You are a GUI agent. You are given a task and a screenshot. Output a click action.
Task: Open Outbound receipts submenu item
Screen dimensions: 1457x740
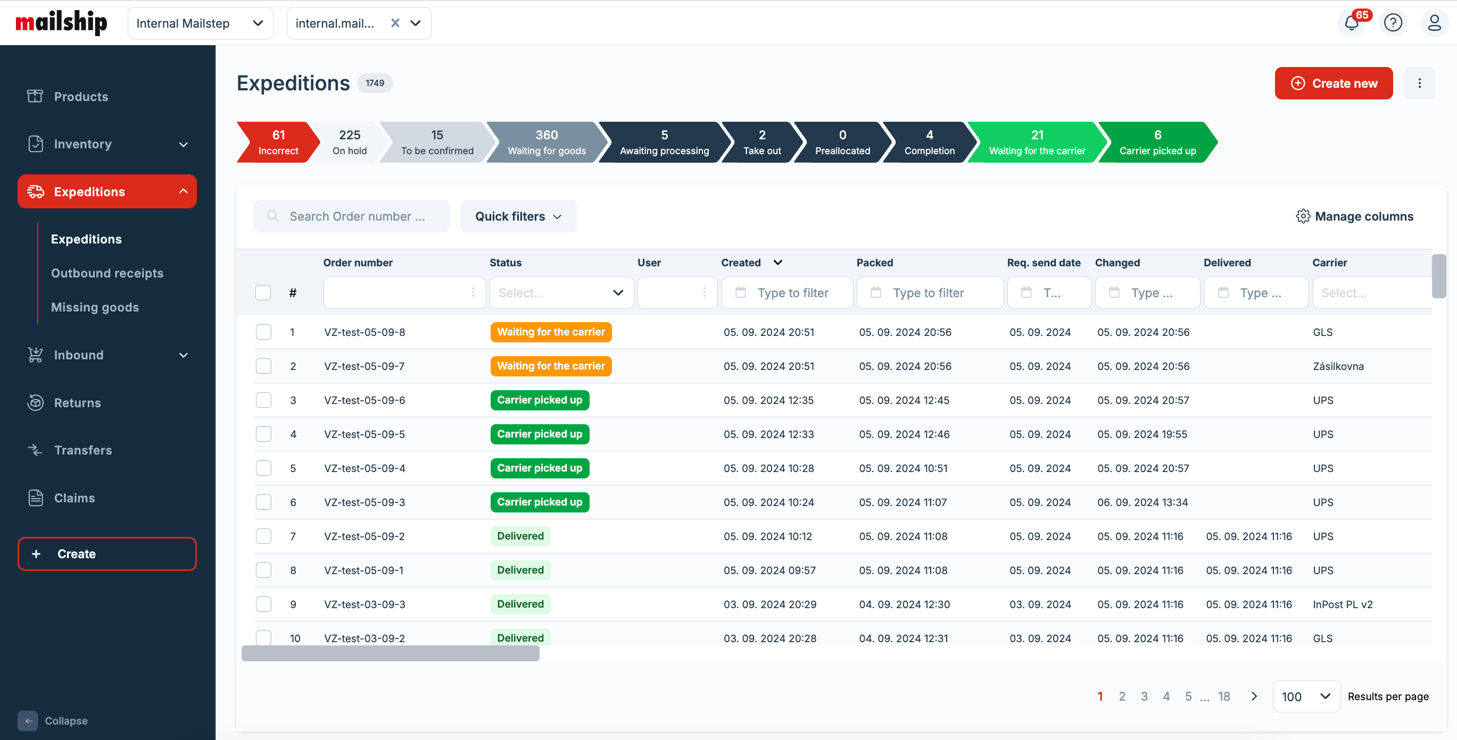pyautogui.click(x=107, y=273)
